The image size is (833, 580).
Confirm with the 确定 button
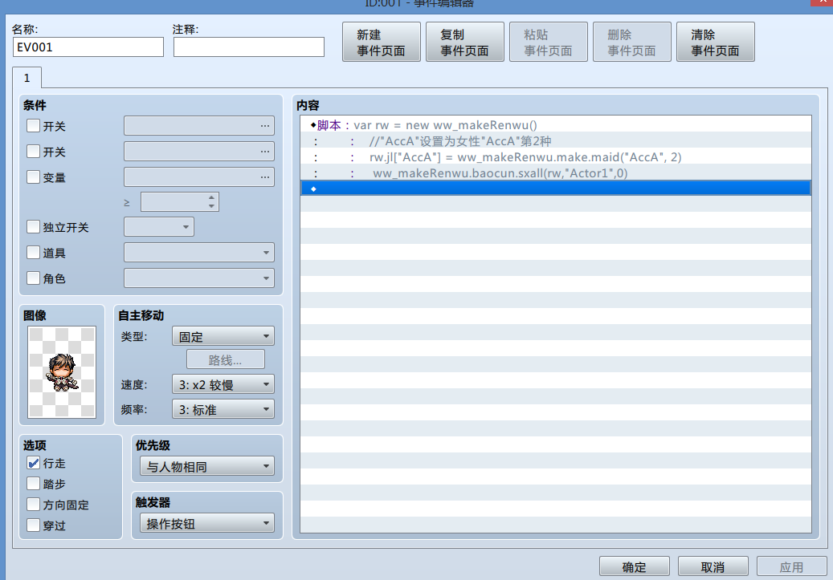click(x=635, y=566)
